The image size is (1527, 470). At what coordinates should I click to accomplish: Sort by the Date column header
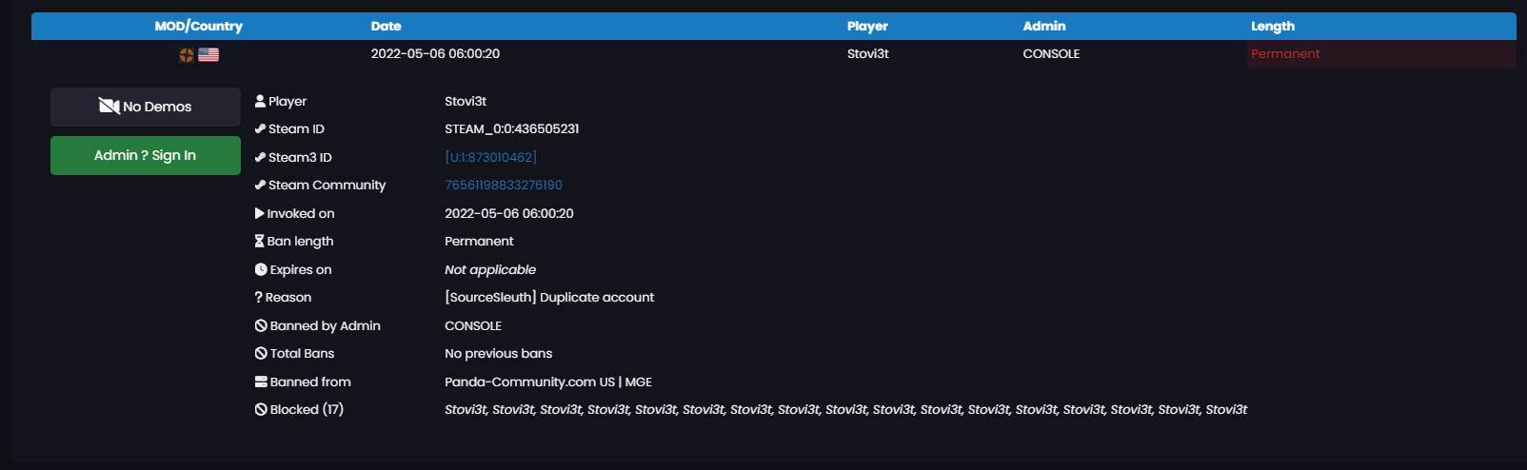[x=386, y=27]
